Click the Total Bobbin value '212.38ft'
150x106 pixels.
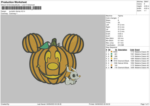click(121, 45)
